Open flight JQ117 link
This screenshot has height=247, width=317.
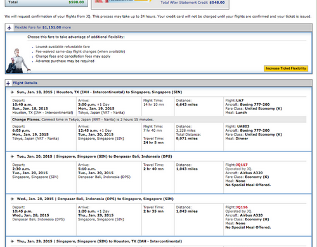242,165
